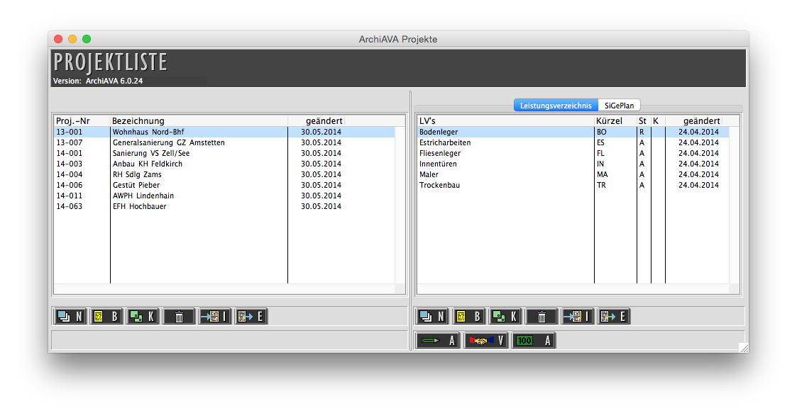Click status R of Bodenleger
Screen dimensions: 797x418
642,132
